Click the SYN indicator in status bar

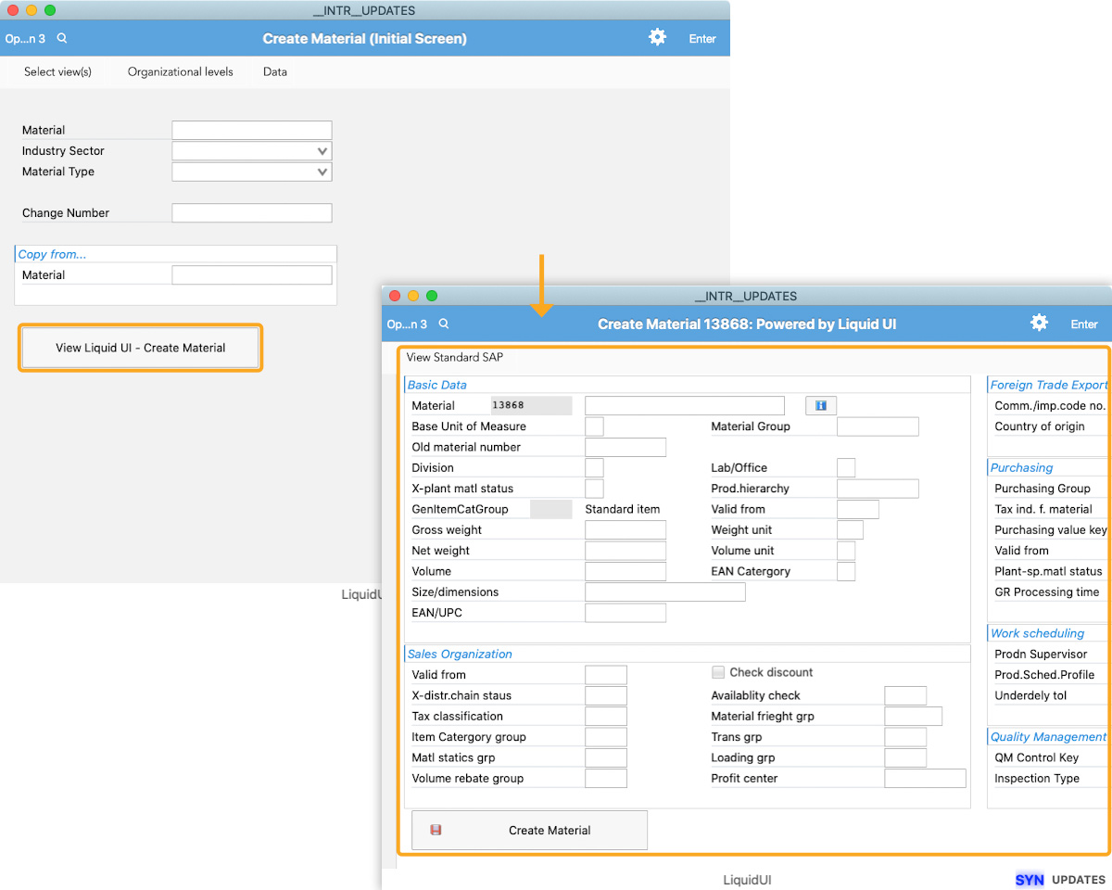(x=1029, y=880)
